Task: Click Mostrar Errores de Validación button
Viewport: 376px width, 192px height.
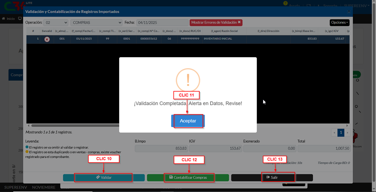Action: click(x=216, y=22)
